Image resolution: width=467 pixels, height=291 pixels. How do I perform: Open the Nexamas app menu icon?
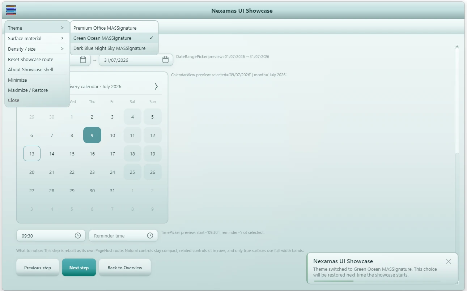(11, 10)
